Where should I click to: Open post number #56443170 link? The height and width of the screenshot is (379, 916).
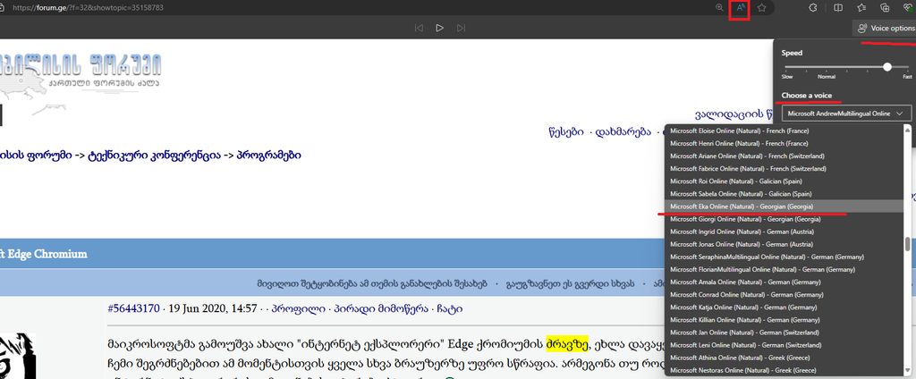133,308
